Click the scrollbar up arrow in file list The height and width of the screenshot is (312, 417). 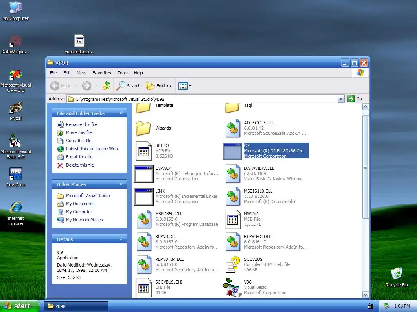(366, 107)
